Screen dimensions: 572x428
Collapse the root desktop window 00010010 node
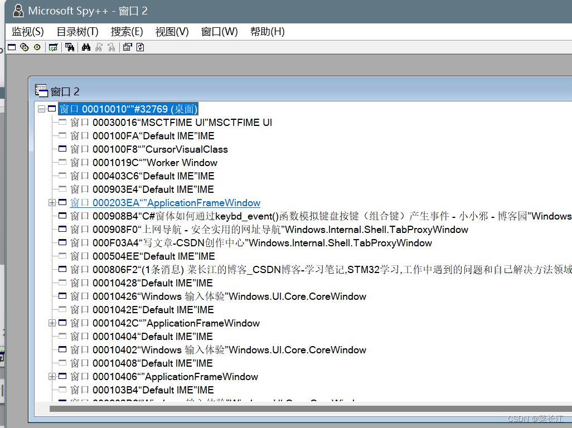(x=42, y=109)
